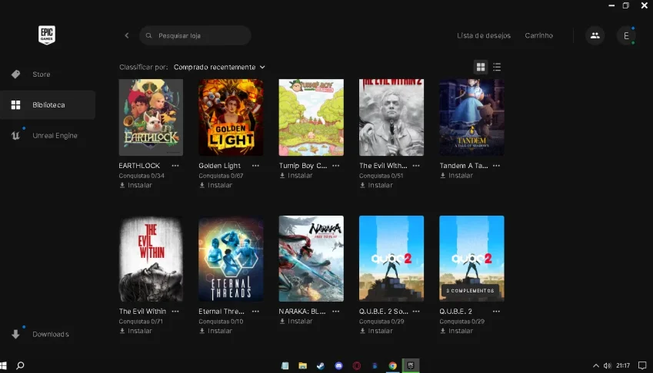Install The Evil Within
Viewport: 653px width, 373px height.
[136, 331]
